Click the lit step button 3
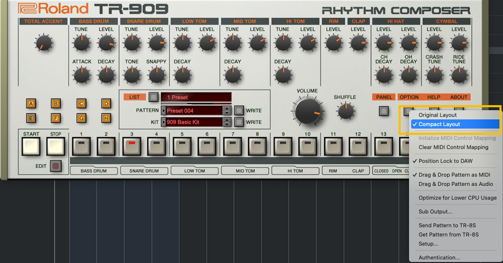 pyautogui.click(x=131, y=146)
